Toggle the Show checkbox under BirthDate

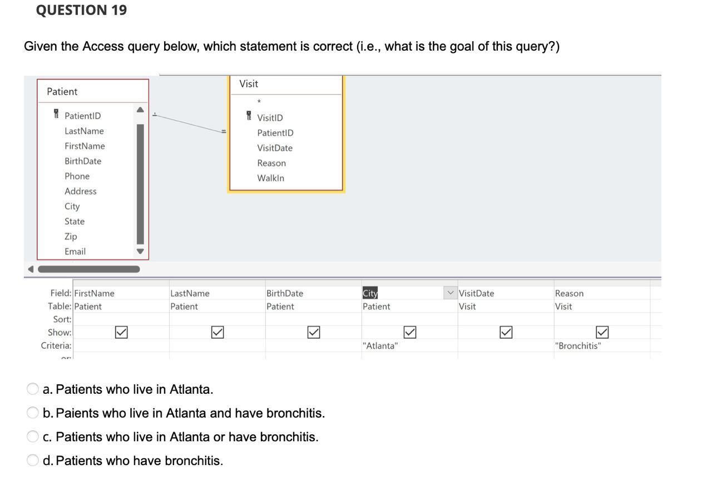314,332
